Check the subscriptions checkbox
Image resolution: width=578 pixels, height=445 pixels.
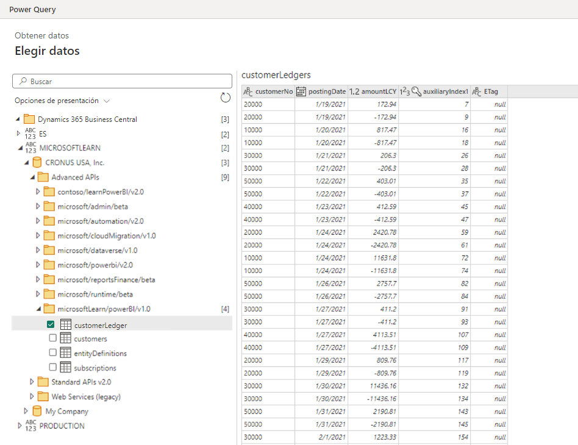52,367
